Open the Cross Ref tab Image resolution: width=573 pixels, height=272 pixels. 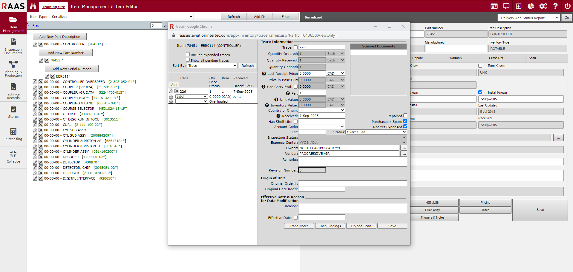(496, 58)
